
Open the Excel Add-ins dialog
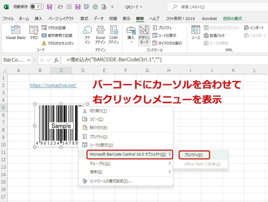coord(100,35)
